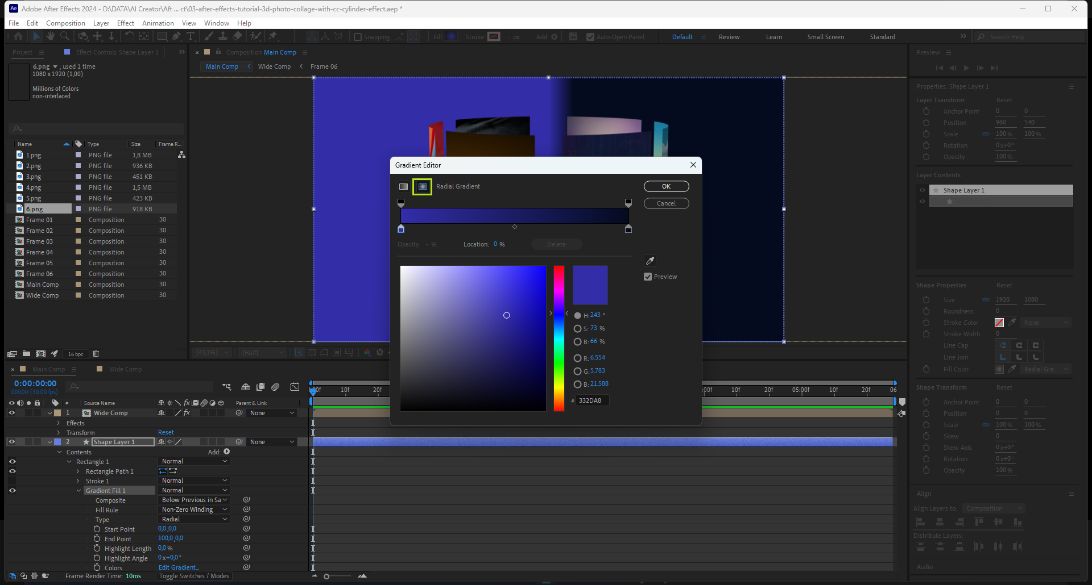
Task: Choose the Type tool in the toolbar
Action: pyautogui.click(x=191, y=36)
